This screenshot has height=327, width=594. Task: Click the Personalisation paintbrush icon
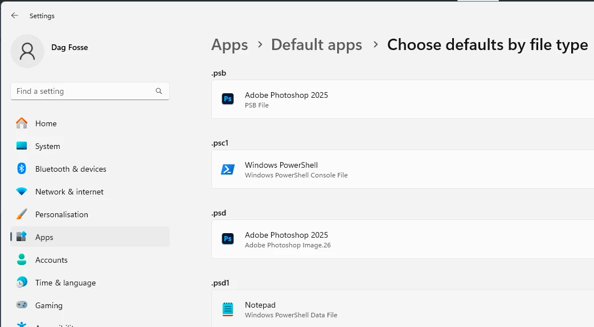coord(22,214)
